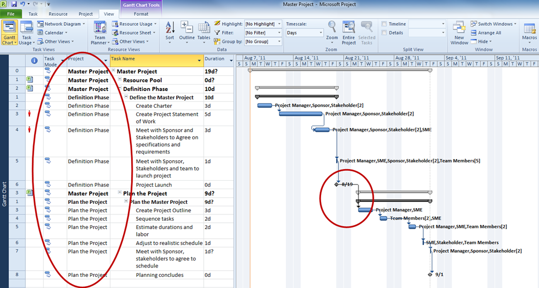Collapse Define the Master Project outline
The image size is (539, 288).
coord(126,97)
